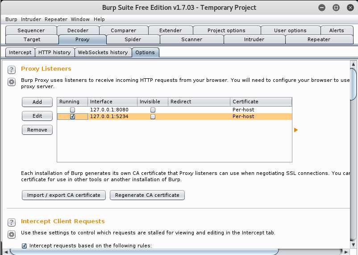358x255 pixels.
Task: Switch to the Scanner tab
Action: [192, 39]
